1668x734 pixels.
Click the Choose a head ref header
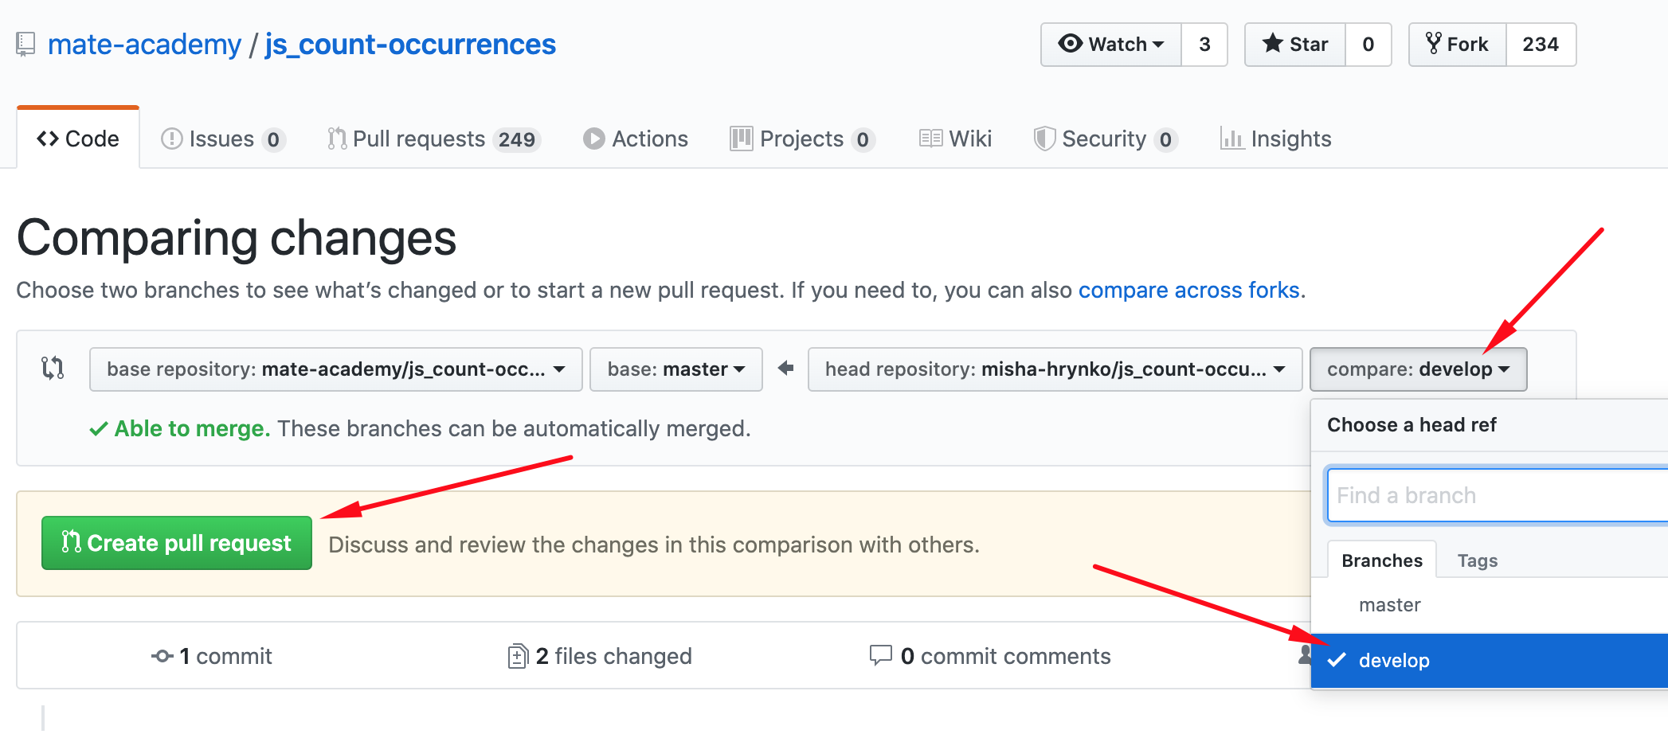click(x=1412, y=425)
